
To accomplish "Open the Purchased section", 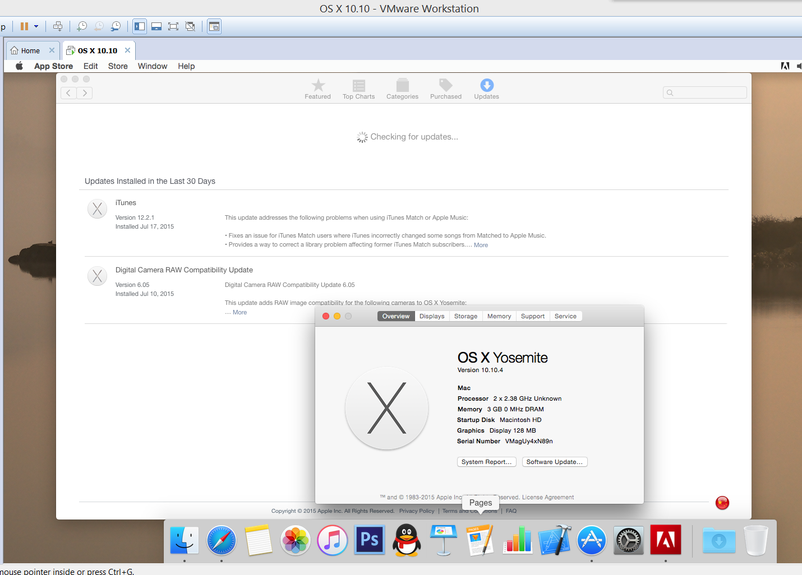I will (446, 89).
